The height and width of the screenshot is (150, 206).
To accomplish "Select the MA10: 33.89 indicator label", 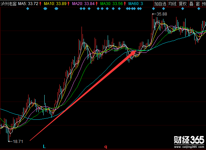I will click(x=55, y=4).
